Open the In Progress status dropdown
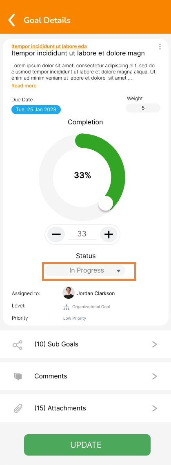This screenshot has width=171, height=465. 85,270
